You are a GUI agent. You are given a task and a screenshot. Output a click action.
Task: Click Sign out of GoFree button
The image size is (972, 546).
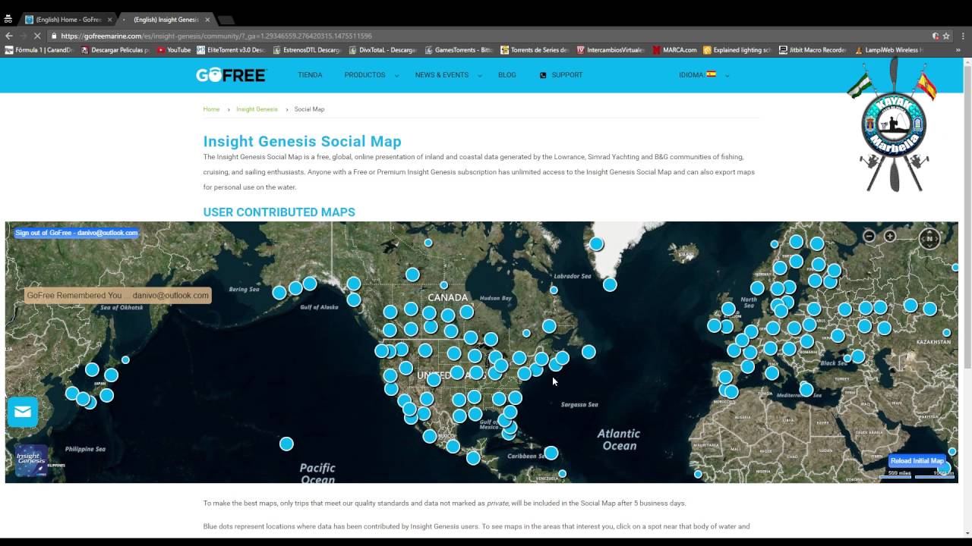tap(77, 233)
